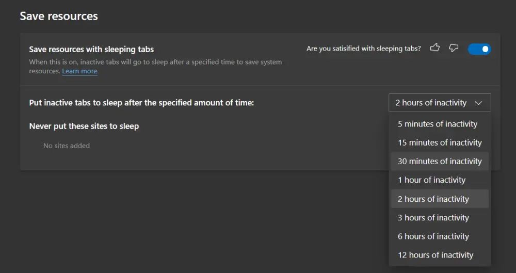The image size is (516, 273).
Task: Turn off the sleeping tabs toggle switch
Action: click(x=479, y=49)
